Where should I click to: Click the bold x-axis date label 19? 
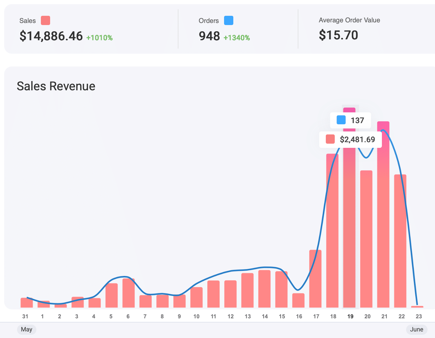click(x=350, y=316)
